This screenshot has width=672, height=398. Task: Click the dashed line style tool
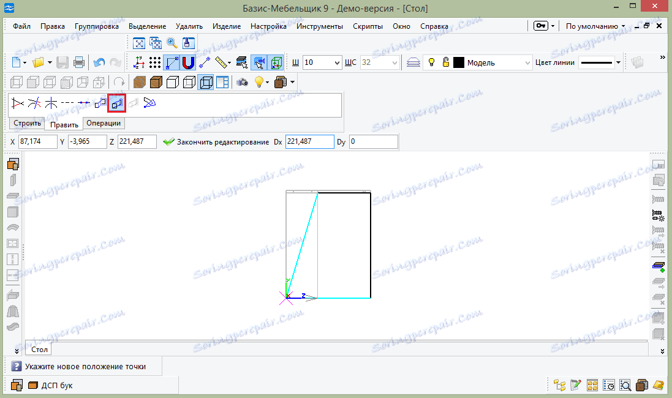pyautogui.click(x=67, y=103)
